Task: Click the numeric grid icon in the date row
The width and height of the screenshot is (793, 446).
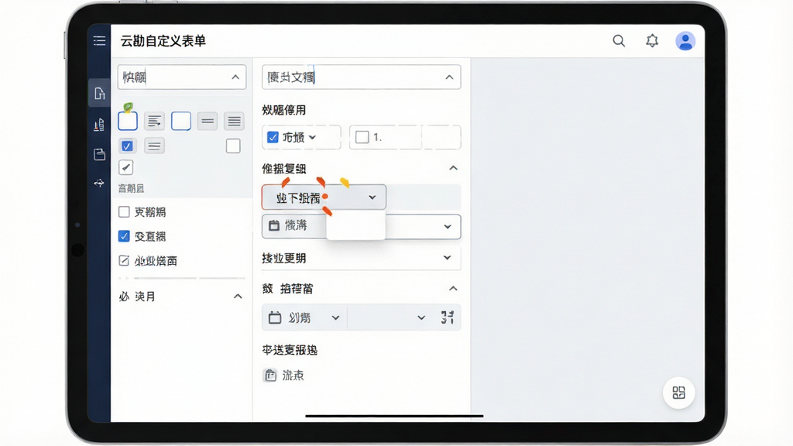Action: click(x=447, y=317)
